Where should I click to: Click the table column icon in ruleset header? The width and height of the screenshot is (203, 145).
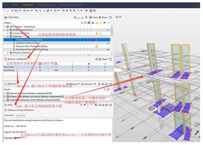pyautogui.click(x=89, y=23)
